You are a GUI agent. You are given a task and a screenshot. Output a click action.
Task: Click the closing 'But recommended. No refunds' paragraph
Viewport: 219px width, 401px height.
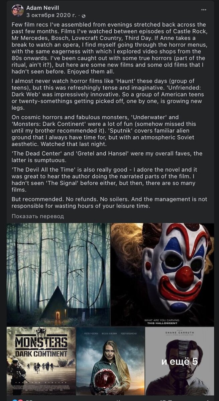click(x=109, y=203)
